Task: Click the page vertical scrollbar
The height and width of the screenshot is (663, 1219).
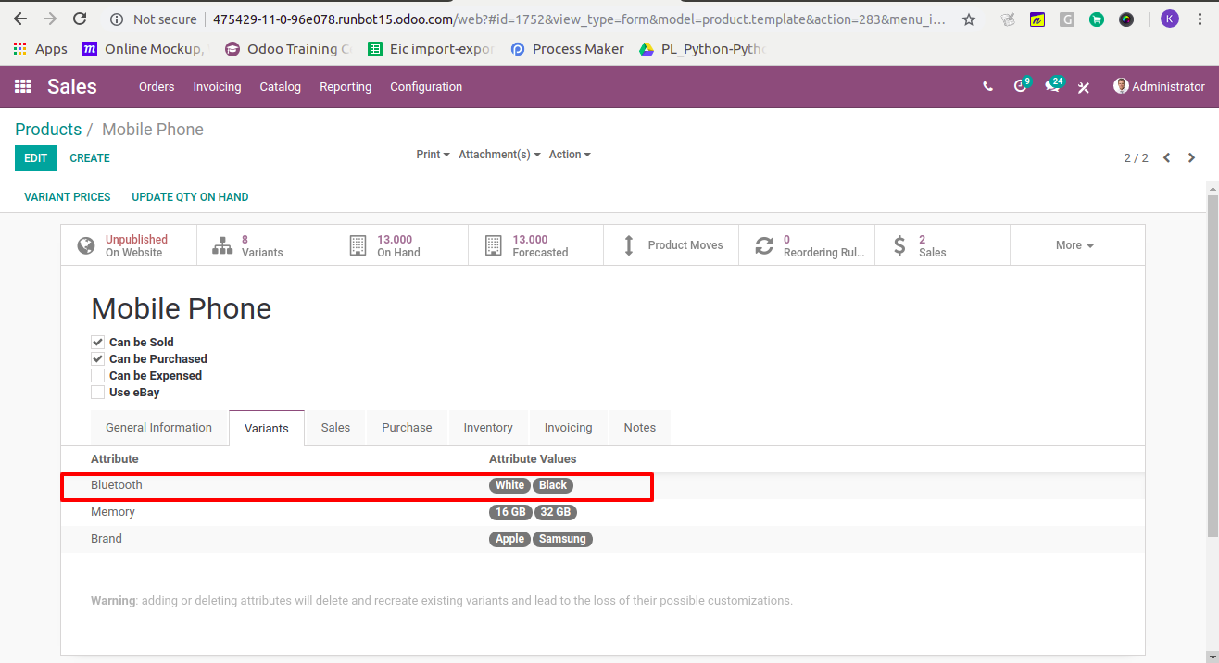Action: coord(1213,366)
